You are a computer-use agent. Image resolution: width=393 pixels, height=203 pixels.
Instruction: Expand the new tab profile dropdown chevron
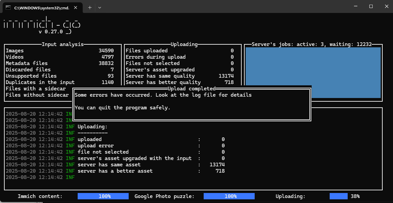[100, 8]
